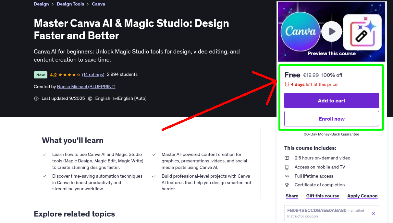The image size is (393, 223).
Task: Click the Explore related topics heading
Action: 74,214
